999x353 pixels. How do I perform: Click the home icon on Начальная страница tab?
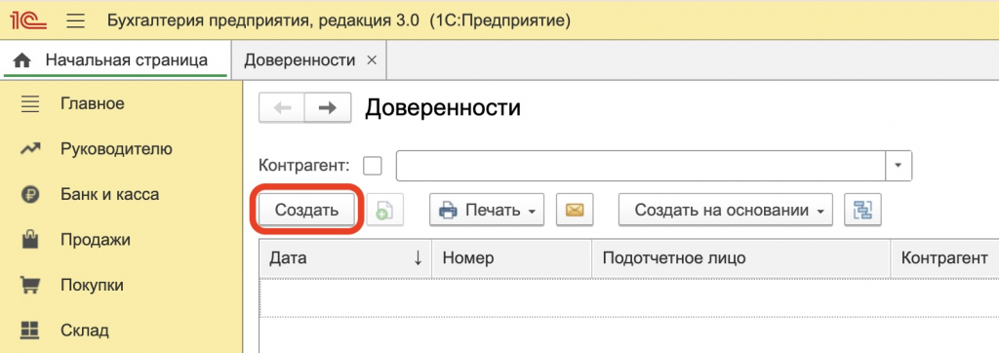pyautogui.click(x=21, y=61)
